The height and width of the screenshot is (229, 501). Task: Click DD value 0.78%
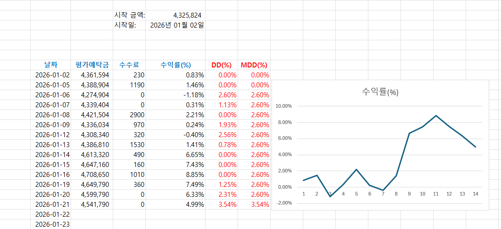click(x=228, y=145)
